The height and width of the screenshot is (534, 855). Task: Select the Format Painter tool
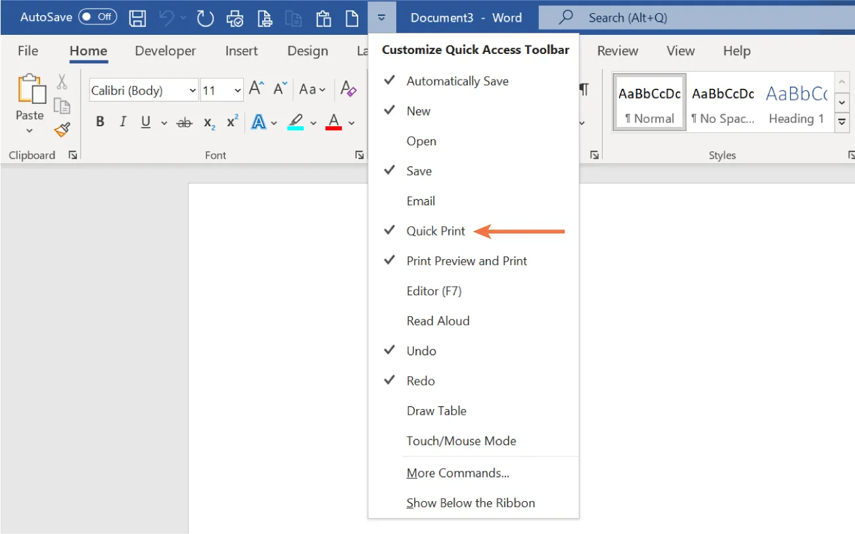pos(62,130)
